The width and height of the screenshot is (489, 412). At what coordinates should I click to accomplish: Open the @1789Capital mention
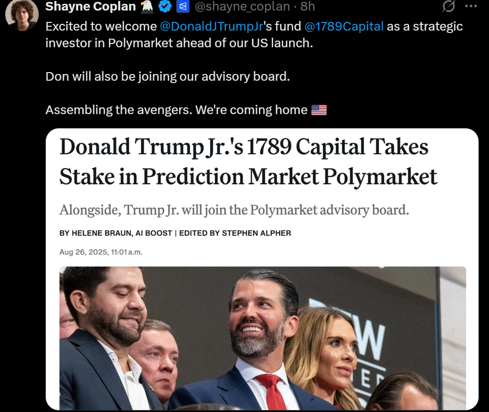pyautogui.click(x=344, y=27)
